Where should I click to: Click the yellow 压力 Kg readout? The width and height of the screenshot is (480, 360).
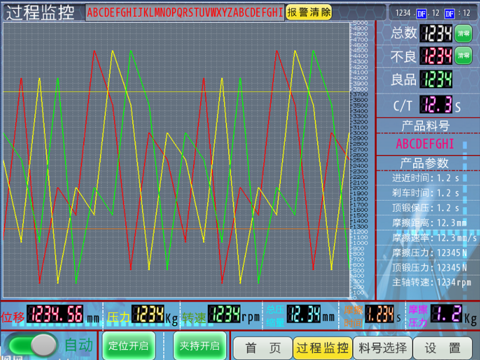pos(148,314)
